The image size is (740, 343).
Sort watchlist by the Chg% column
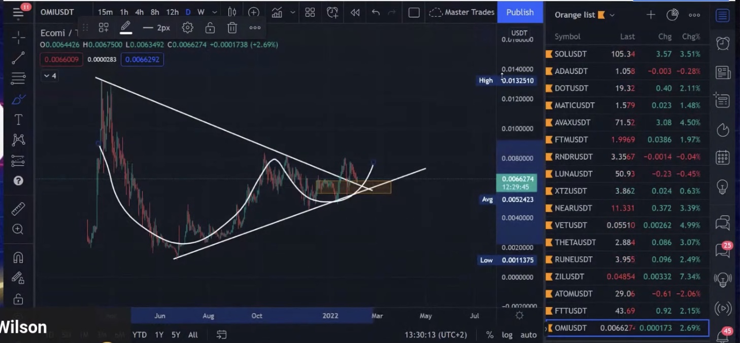coord(691,36)
